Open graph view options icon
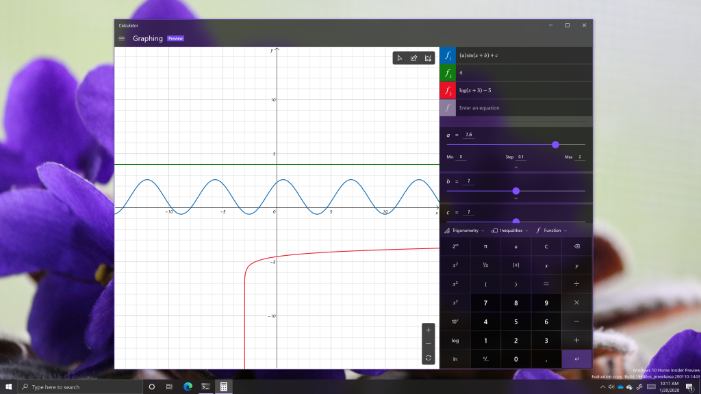701x394 pixels. click(x=428, y=58)
